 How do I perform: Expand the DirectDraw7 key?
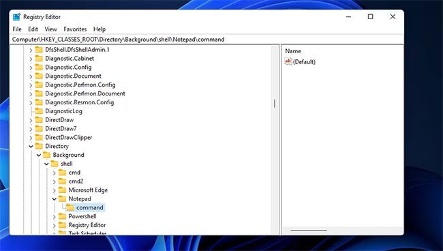pyautogui.click(x=31, y=129)
